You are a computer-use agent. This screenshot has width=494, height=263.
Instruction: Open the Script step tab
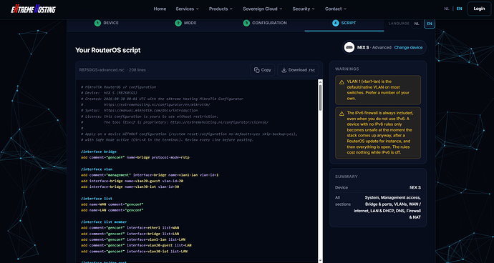[344, 23]
